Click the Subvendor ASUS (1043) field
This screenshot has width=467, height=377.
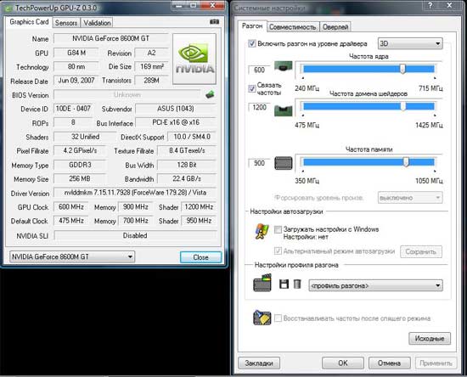point(176,109)
